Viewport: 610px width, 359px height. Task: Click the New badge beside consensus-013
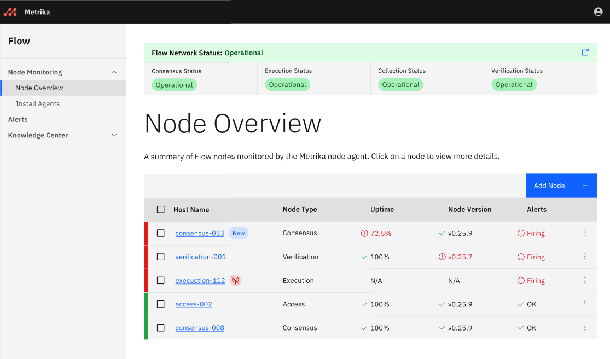(239, 233)
